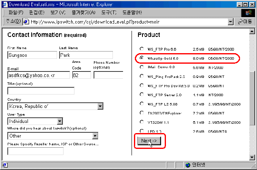257x170 pixels.
Task: Select the LPD 1.0 radio button
Action: click(142, 131)
